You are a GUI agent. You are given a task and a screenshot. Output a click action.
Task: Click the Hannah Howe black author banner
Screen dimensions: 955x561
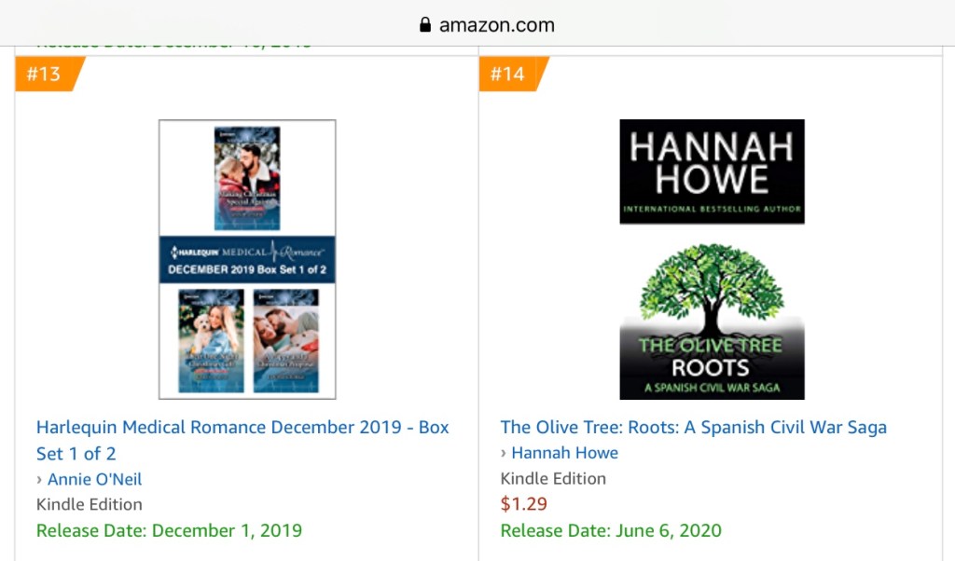pyautogui.click(x=712, y=171)
